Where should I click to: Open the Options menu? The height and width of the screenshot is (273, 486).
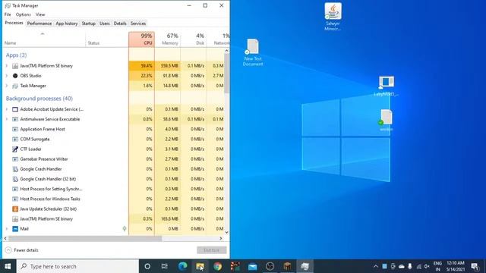tap(24, 14)
